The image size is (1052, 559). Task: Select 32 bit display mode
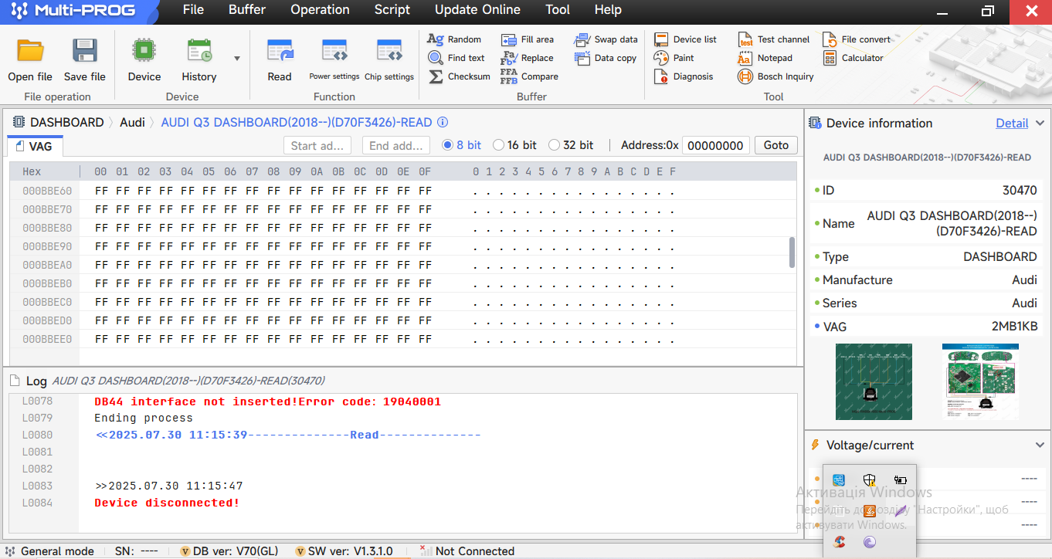[572, 145]
